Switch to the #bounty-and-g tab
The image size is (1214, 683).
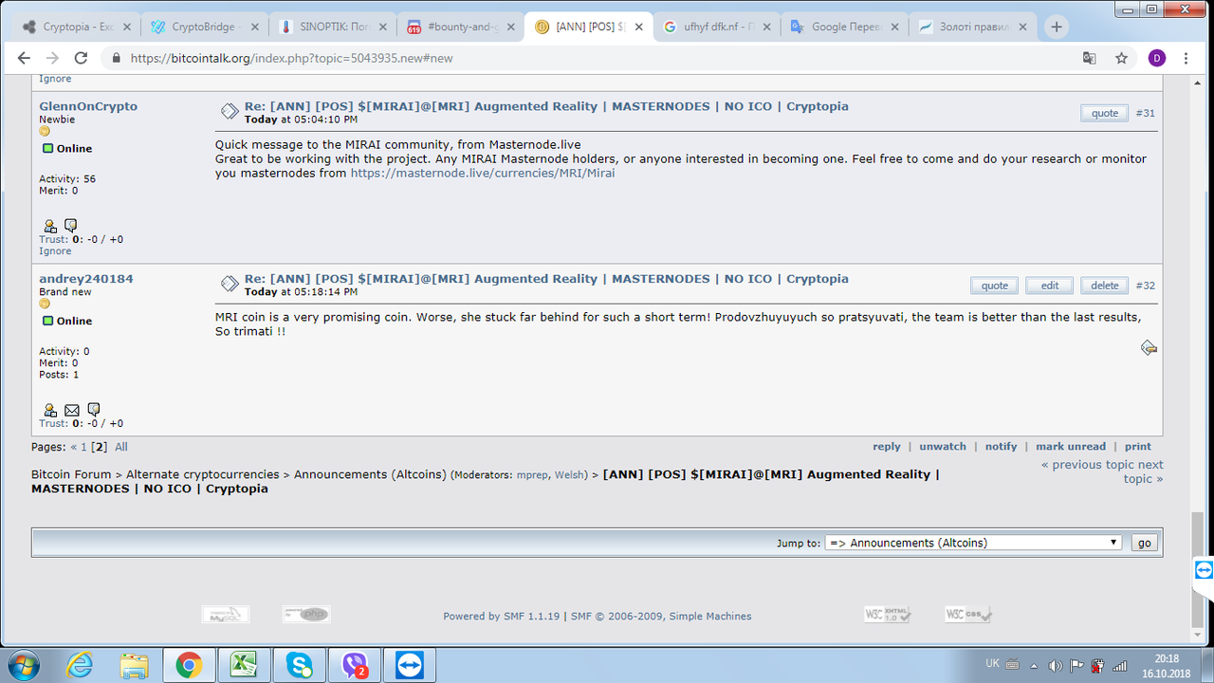(x=459, y=28)
